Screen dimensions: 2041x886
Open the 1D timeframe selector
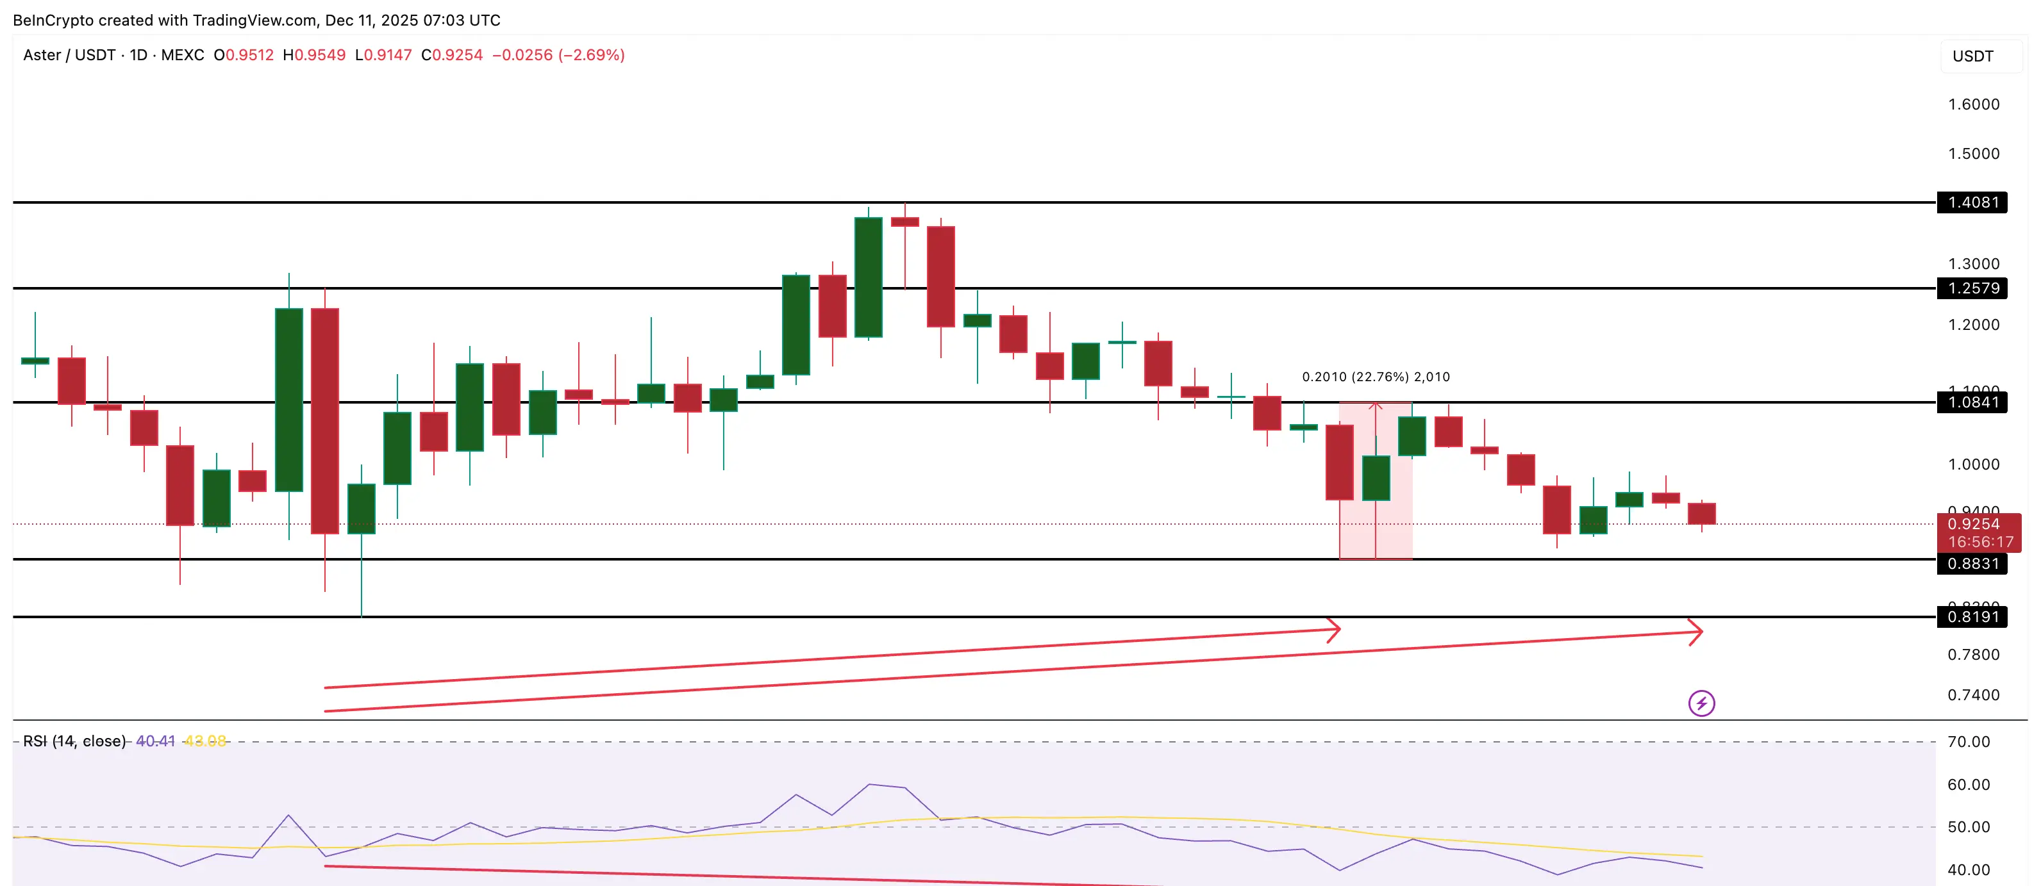140,56
